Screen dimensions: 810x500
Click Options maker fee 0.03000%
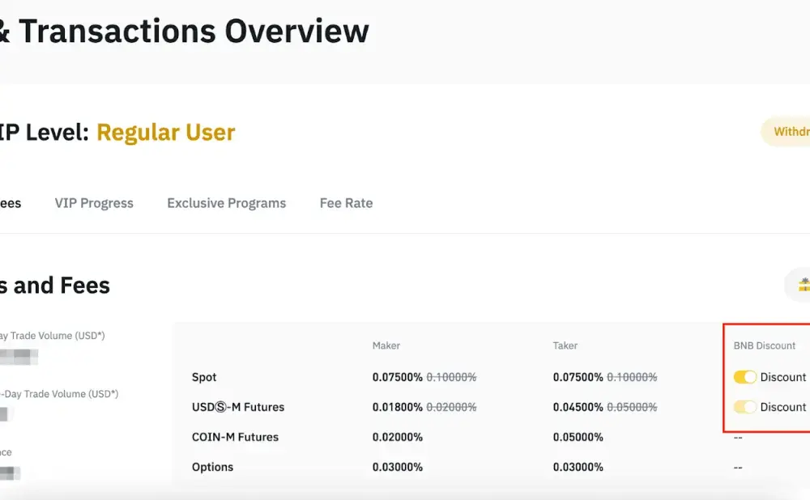(x=397, y=467)
